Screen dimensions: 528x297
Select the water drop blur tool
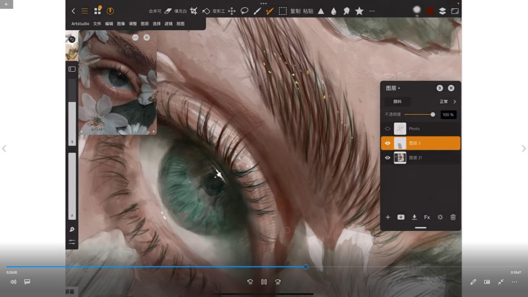(334, 11)
